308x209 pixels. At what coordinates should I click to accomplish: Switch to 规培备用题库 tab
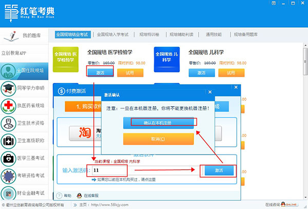pos(246,34)
